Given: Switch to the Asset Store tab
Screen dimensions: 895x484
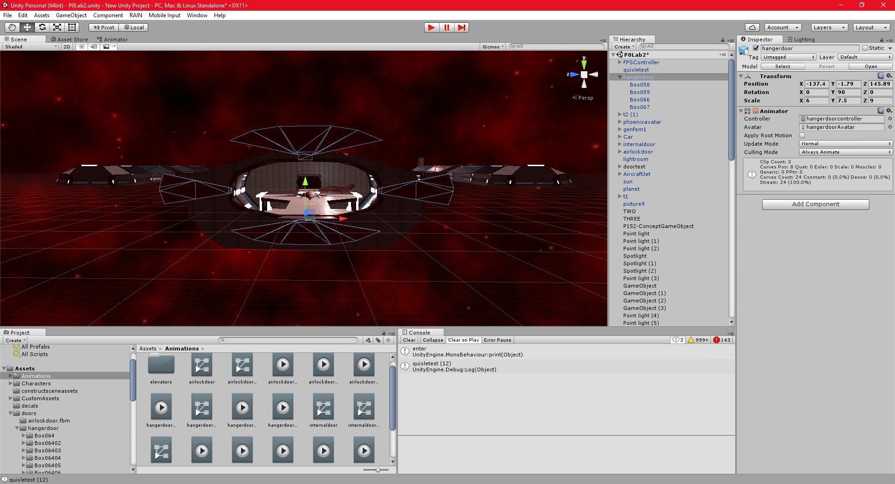Looking at the screenshot, I should point(69,40).
